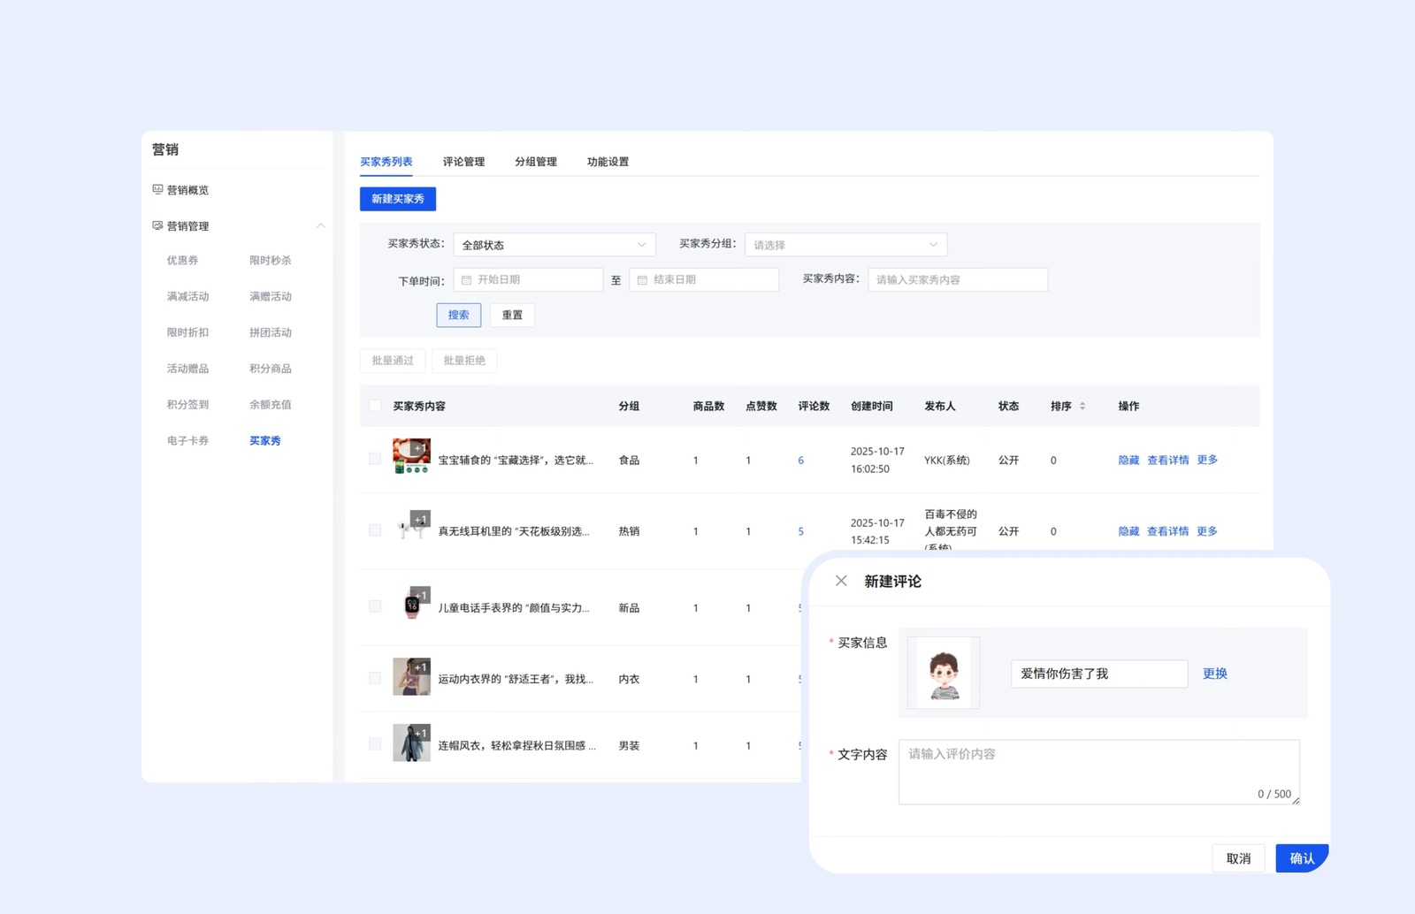Switch to the 评论管理 tab

coord(463,162)
